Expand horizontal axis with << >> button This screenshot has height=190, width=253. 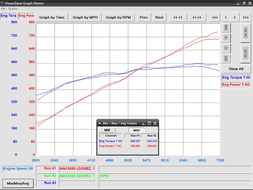(197, 17)
